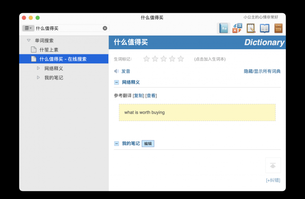The image size is (305, 199).
Task: Open the translation tool icon
Action: [x=237, y=28]
